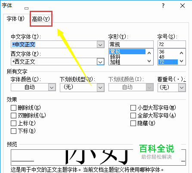
Task: Click the 字号 list scroll-down arrow
Action: pyautogui.click(x=182, y=61)
